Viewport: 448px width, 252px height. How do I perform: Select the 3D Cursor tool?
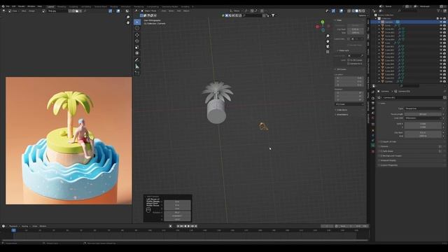point(137,28)
